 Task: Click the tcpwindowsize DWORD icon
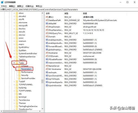click(x=47, y=86)
